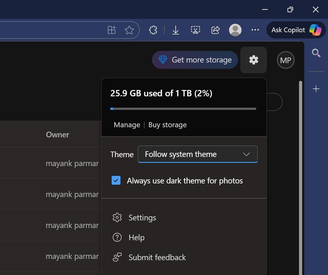Click the Share page icon

coord(215,30)
